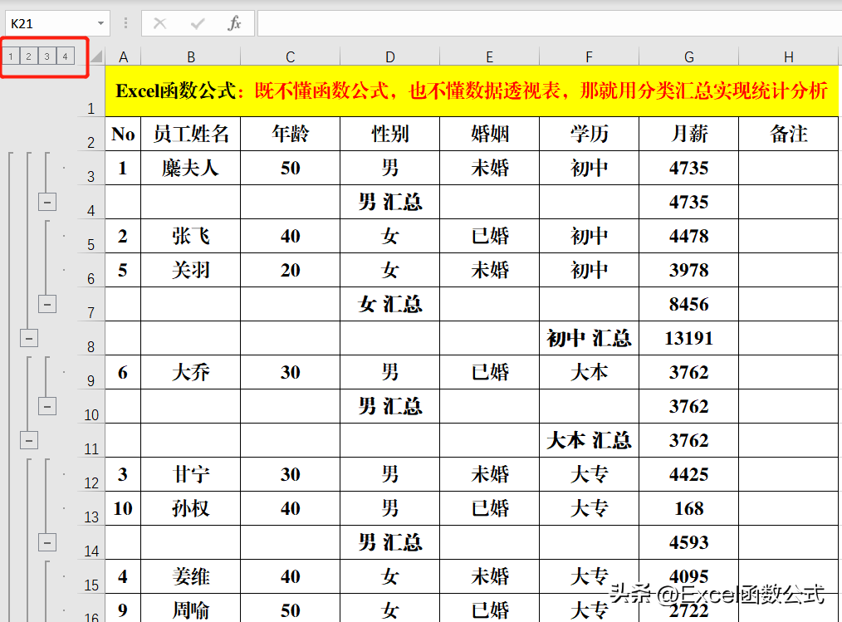842x622 pixels.
Task: Click the formula bar Enter checkmark icon
Action: pos(197,23)
